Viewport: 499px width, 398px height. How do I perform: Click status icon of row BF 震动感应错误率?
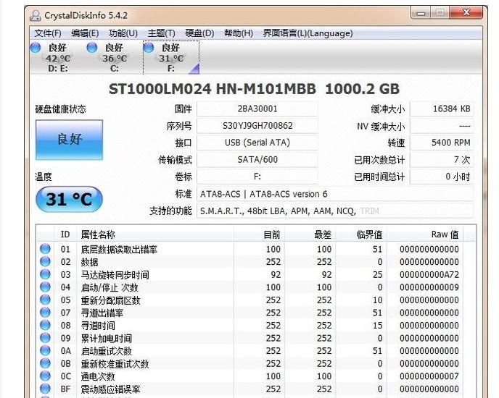click(45, 389)
